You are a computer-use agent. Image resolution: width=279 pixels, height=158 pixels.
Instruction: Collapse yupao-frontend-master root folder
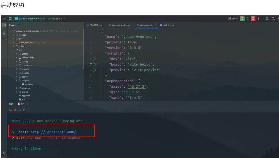pyautogui.click(x=10, y=31)
